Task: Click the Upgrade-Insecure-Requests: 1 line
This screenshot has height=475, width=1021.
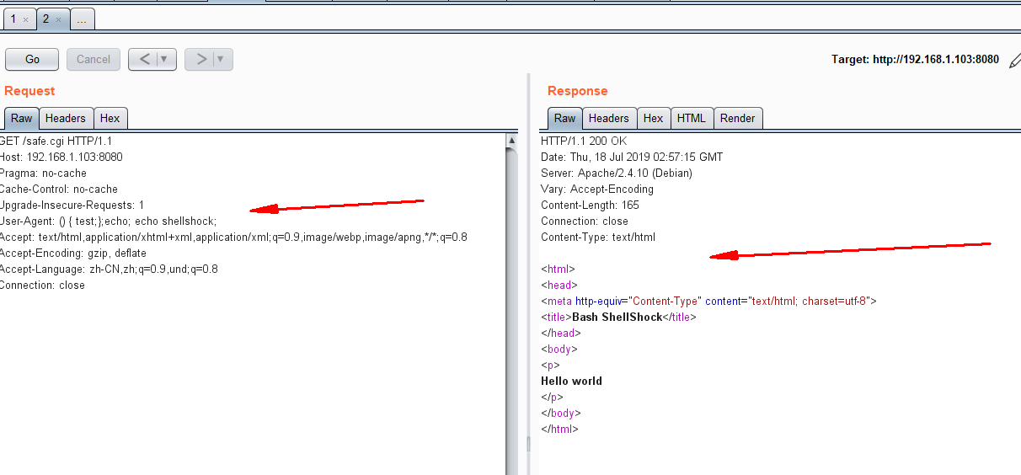Action: click(x=72, y=205)
